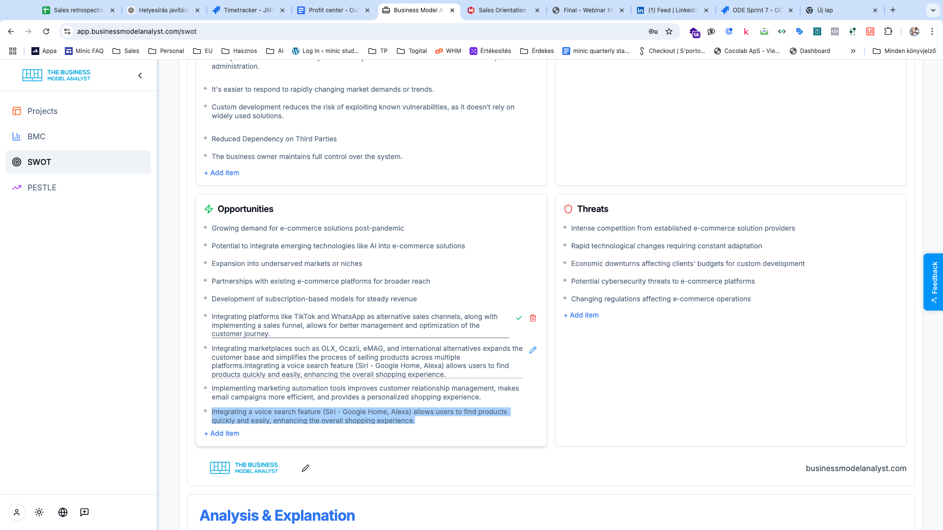The image size is (943, 530).
Task: Navigate to BMC section
Action: [x=36, y=136]
